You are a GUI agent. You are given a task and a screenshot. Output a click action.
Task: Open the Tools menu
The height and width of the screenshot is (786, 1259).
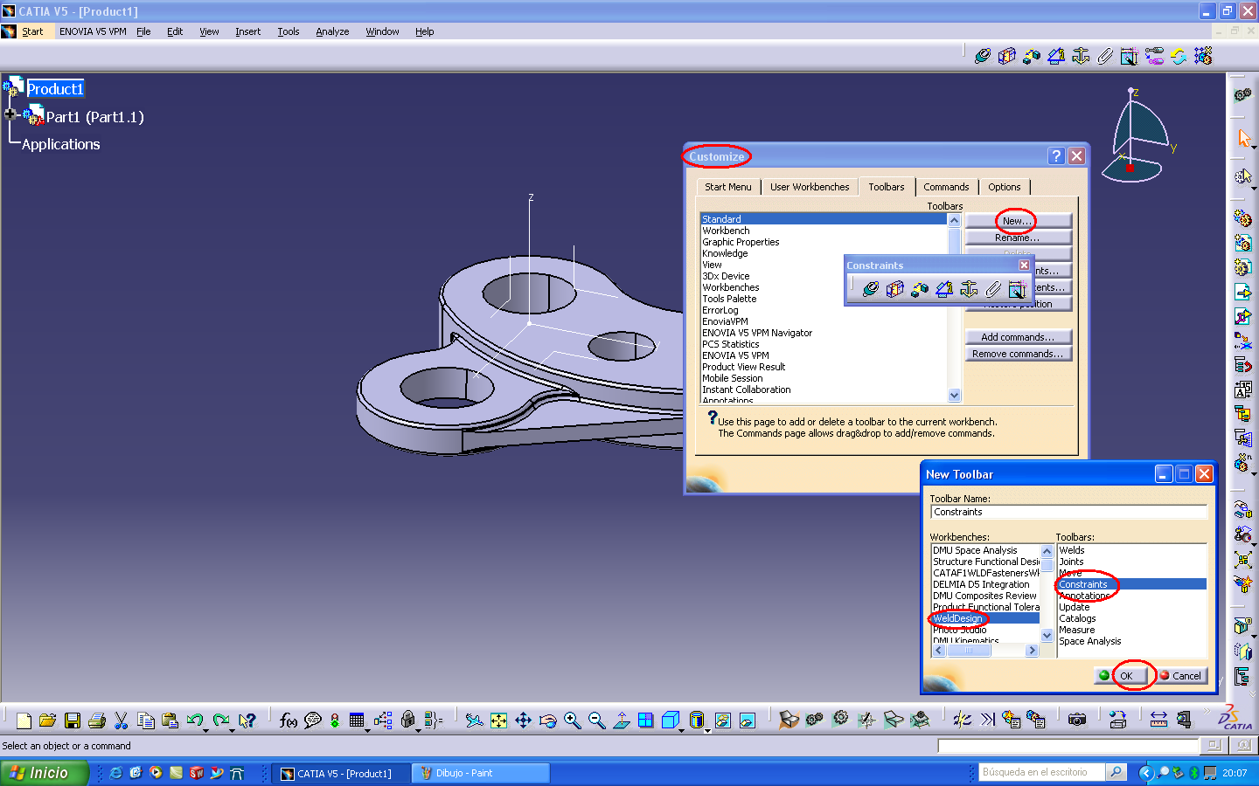pos(289,31)
